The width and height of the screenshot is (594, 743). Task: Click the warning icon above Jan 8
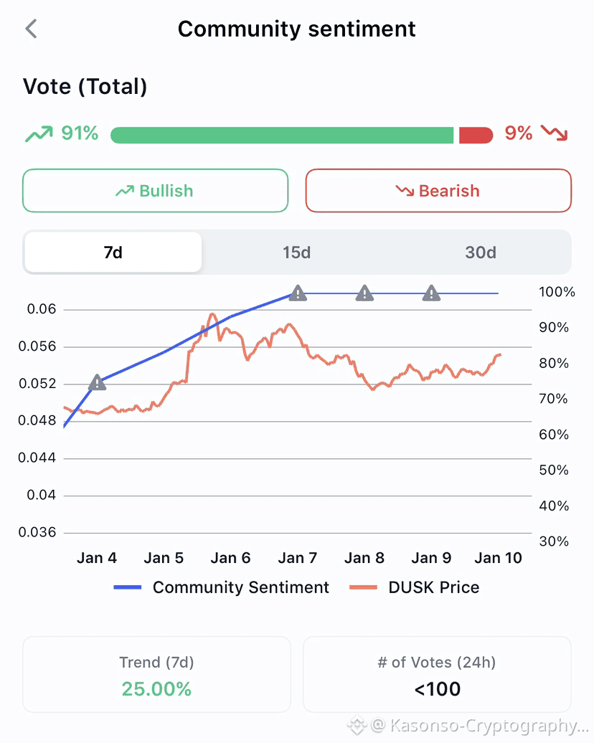(x=364, y=293)
